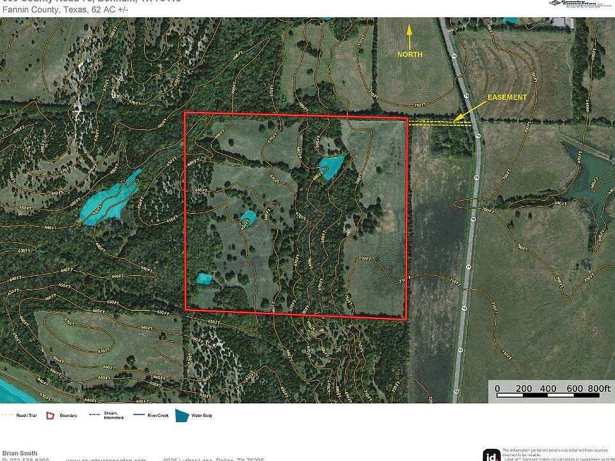Click the Road / Trail dashed legend symbol
Image resolution: width=615 pixels, height=461 pixels.
tap(8, 415)
